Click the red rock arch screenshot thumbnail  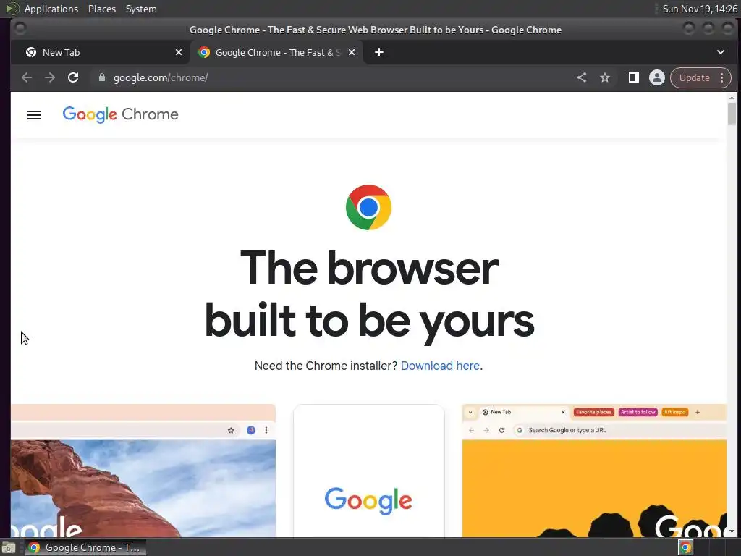143,471
